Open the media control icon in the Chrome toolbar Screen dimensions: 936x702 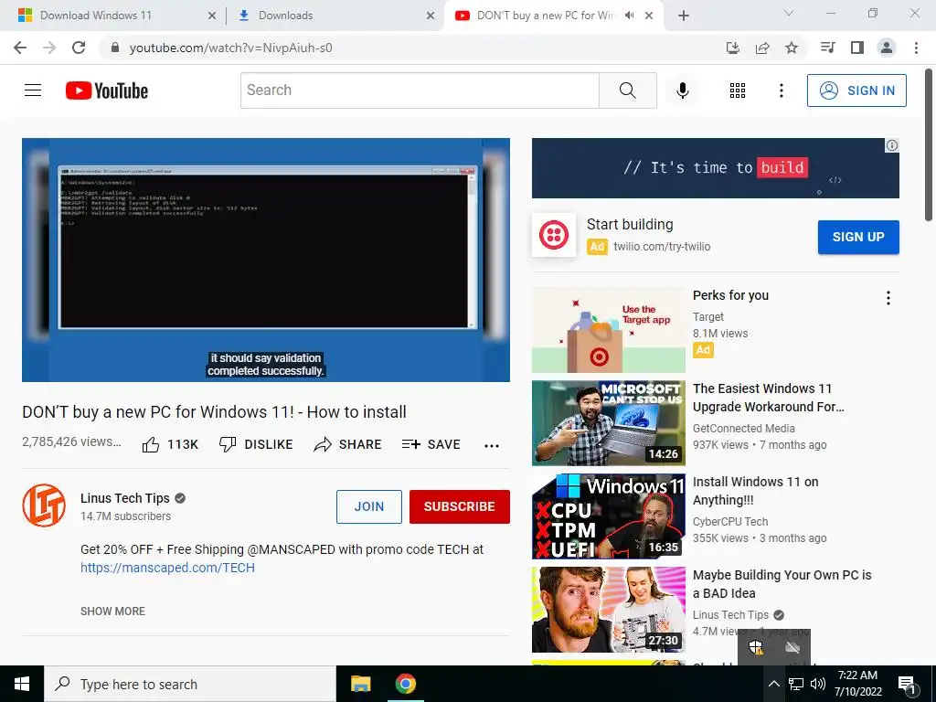coord(828,48)
